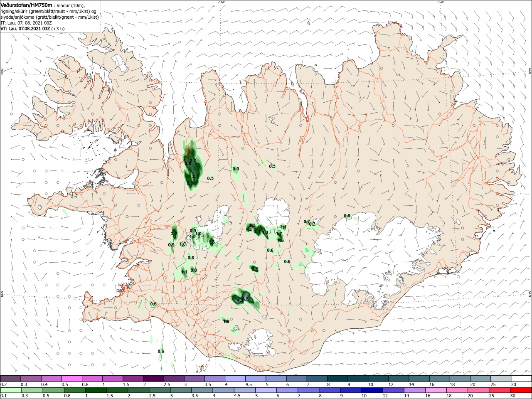Select the 2.8 precipitation value
Screen dimensions: 532x399
pyautogui.click(x=188, y=164)
